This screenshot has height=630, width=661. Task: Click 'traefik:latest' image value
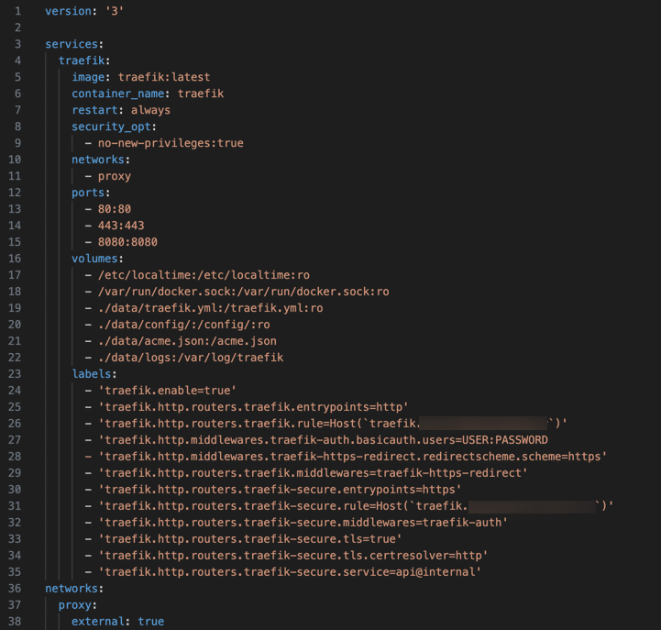pyautogui.click(x=163, y=77)
